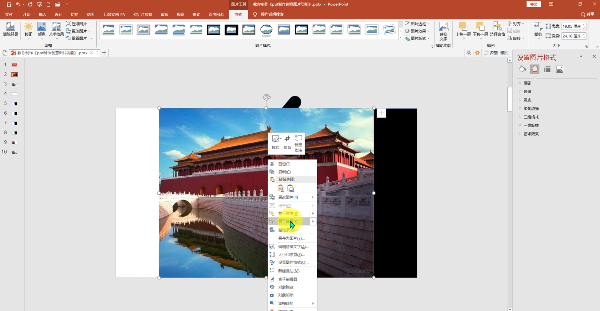Image resolution: width=600 pixels, height=311 pixels.
Task: Choose Save as Picture (另存为图片)
Action: point(292,238)
